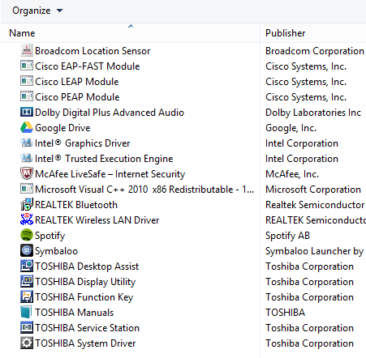Click the Google, Inc. publisher cell
366x358 pixels.
[x=291, y=128]
